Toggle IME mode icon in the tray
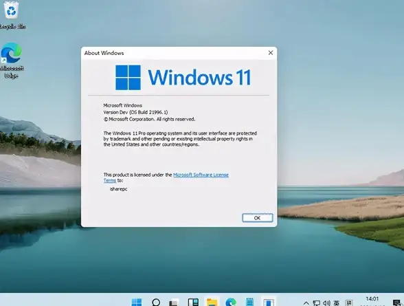 point(349,303)
